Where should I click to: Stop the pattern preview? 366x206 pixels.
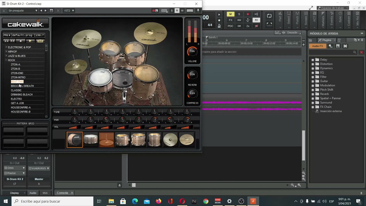(21, 41)
